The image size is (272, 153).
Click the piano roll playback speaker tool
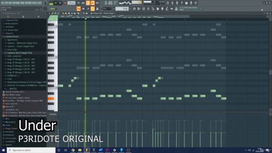(87, 13)
